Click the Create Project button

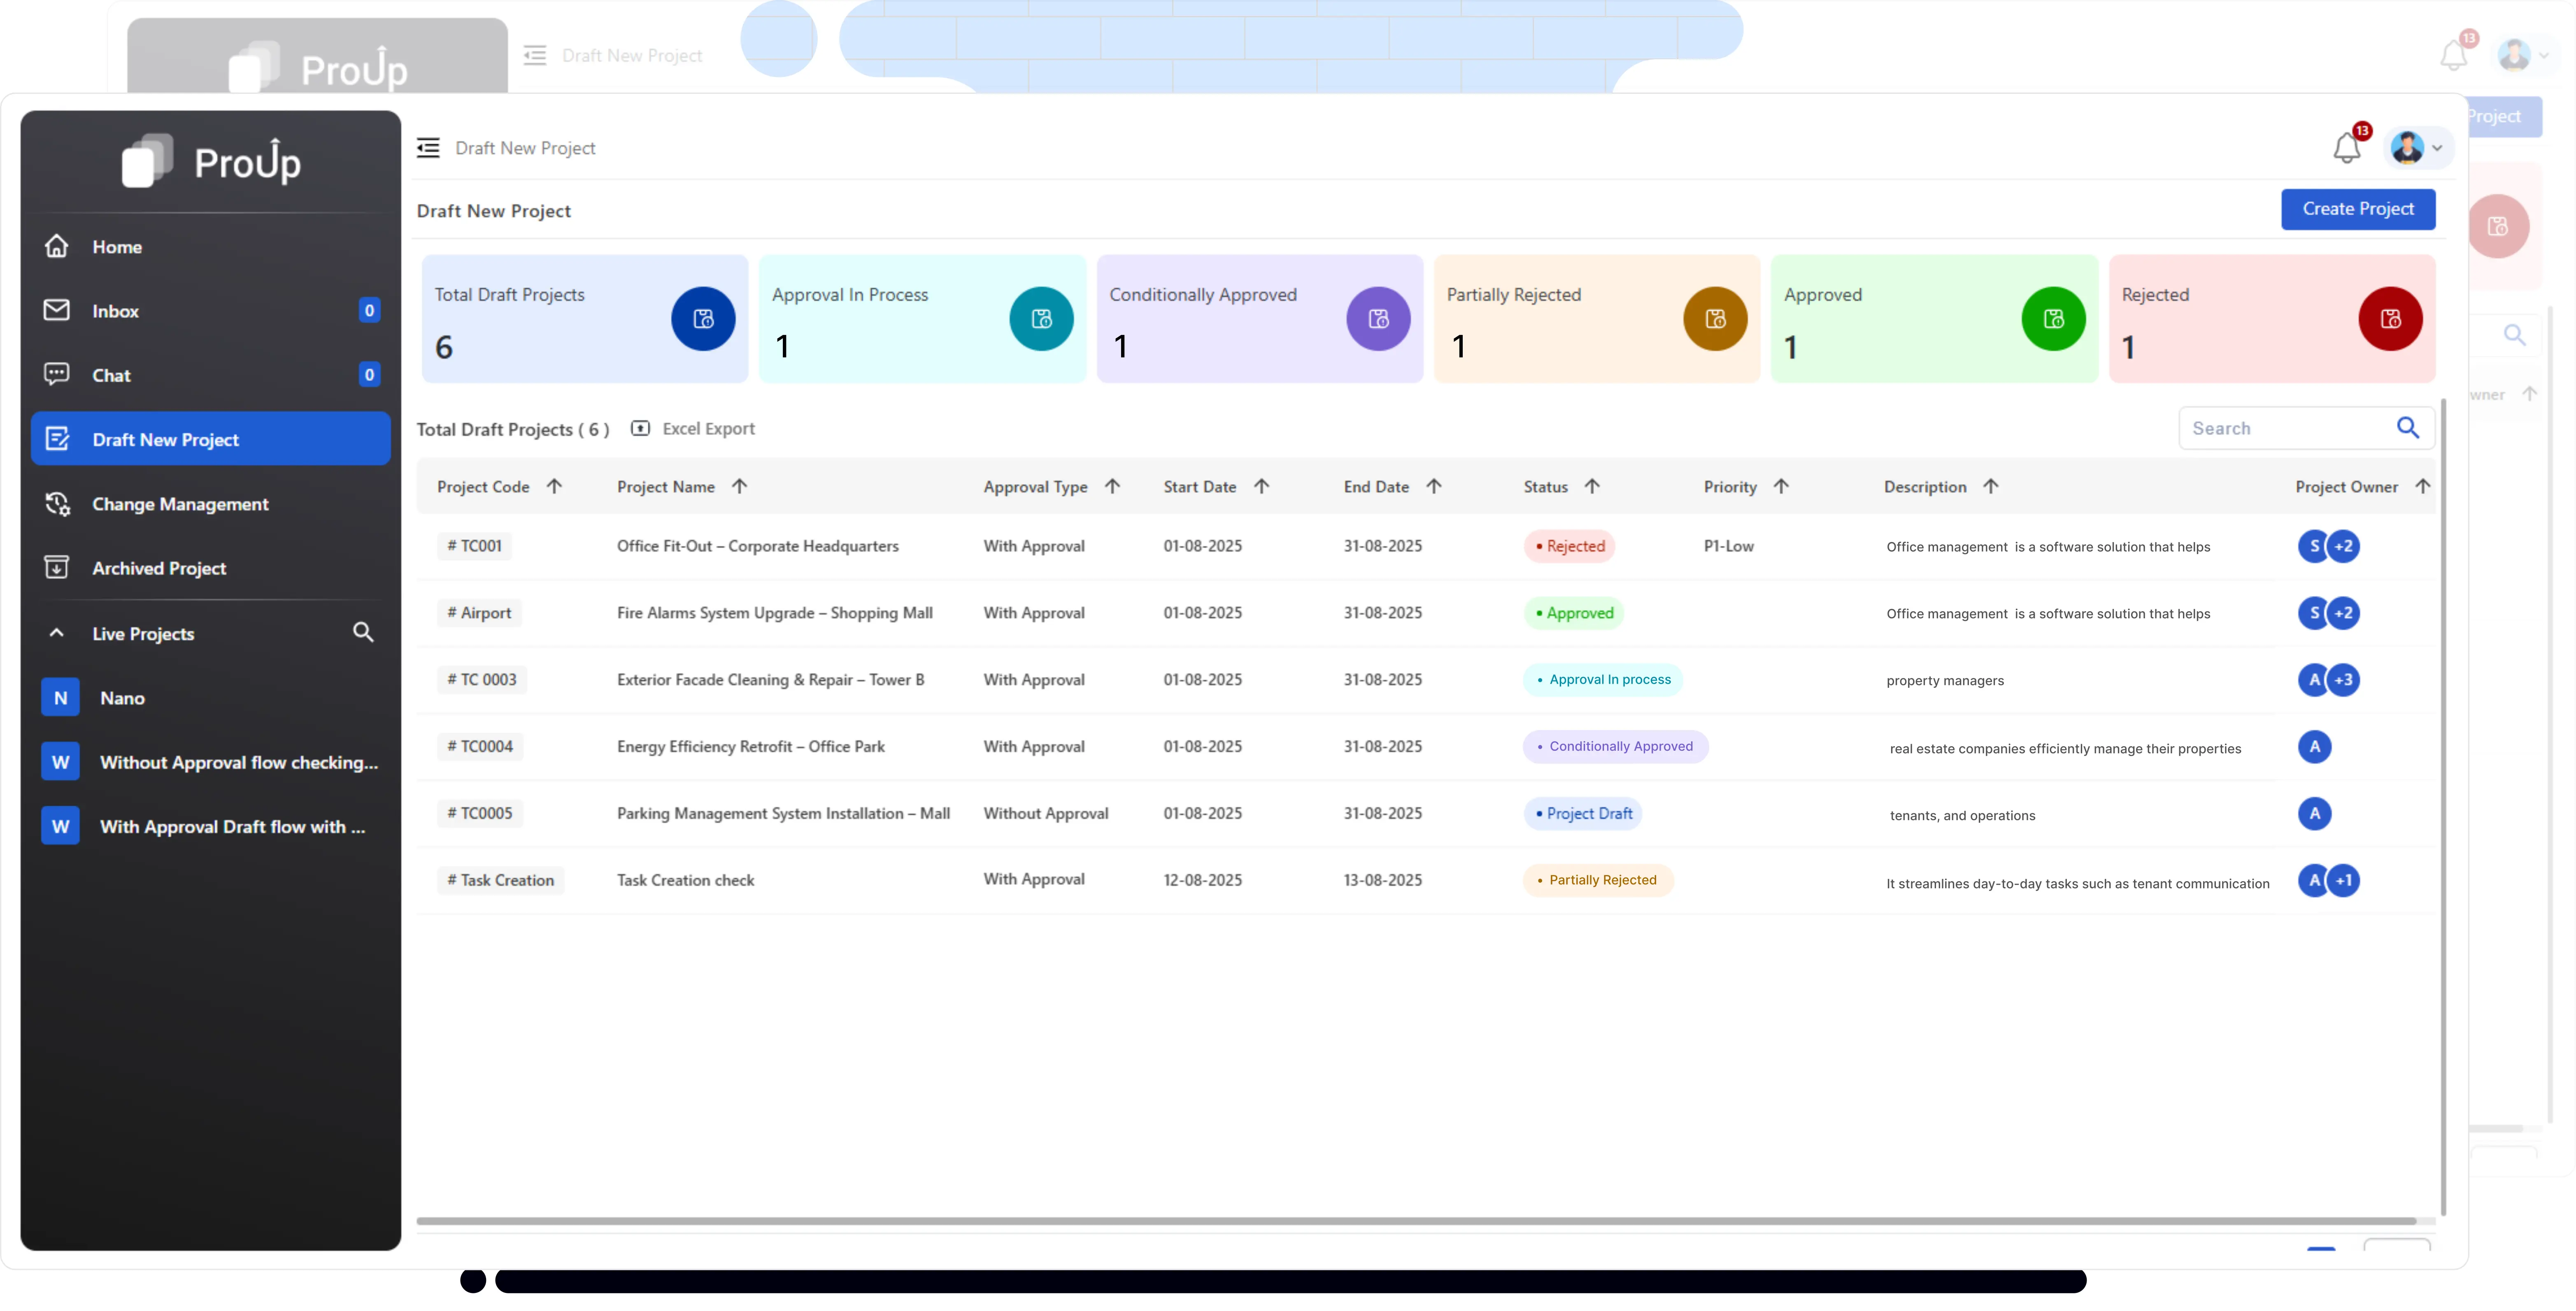click(x=2357, y=209)
